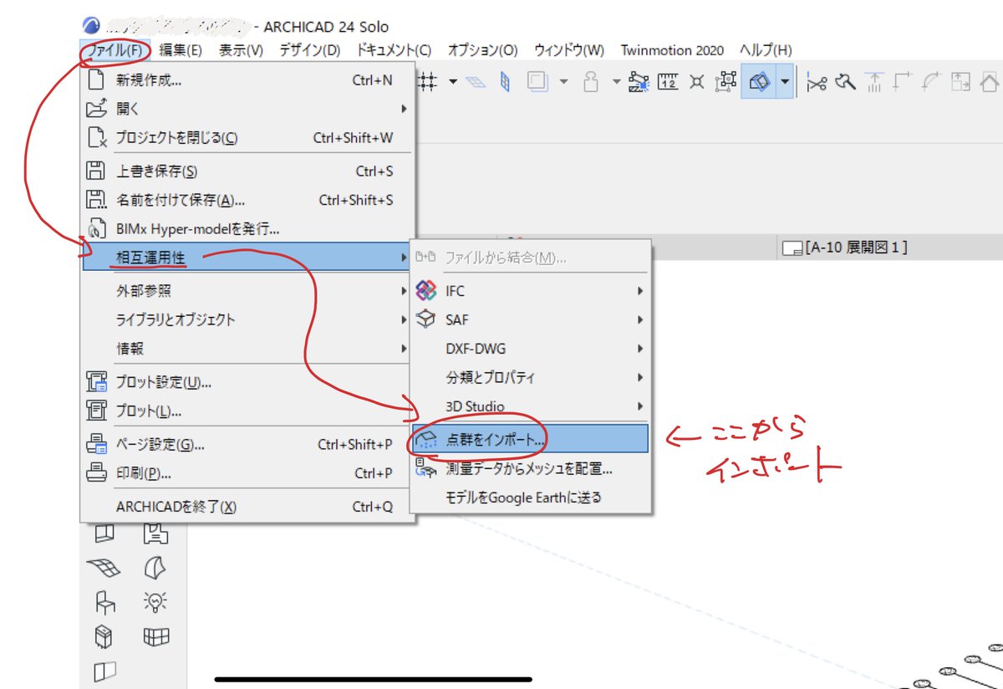The image size is (1003, 689).
Task: Select the bottom panel tool in toolbox
Action: click(x=104, y=671)
